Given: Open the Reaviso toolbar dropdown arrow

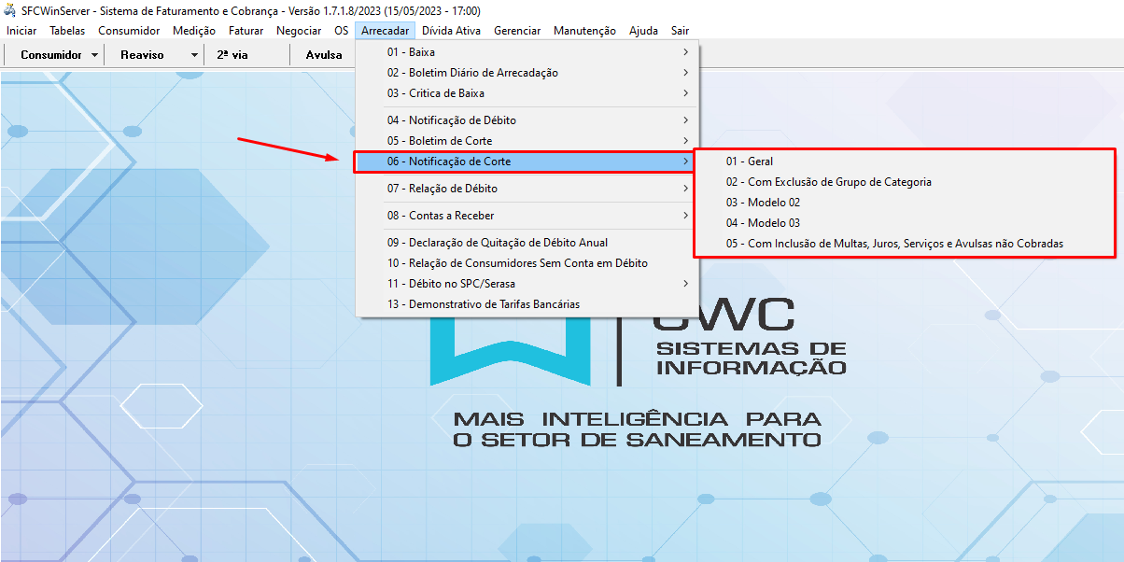Looking at the screenshot, I should coord(194,55).
